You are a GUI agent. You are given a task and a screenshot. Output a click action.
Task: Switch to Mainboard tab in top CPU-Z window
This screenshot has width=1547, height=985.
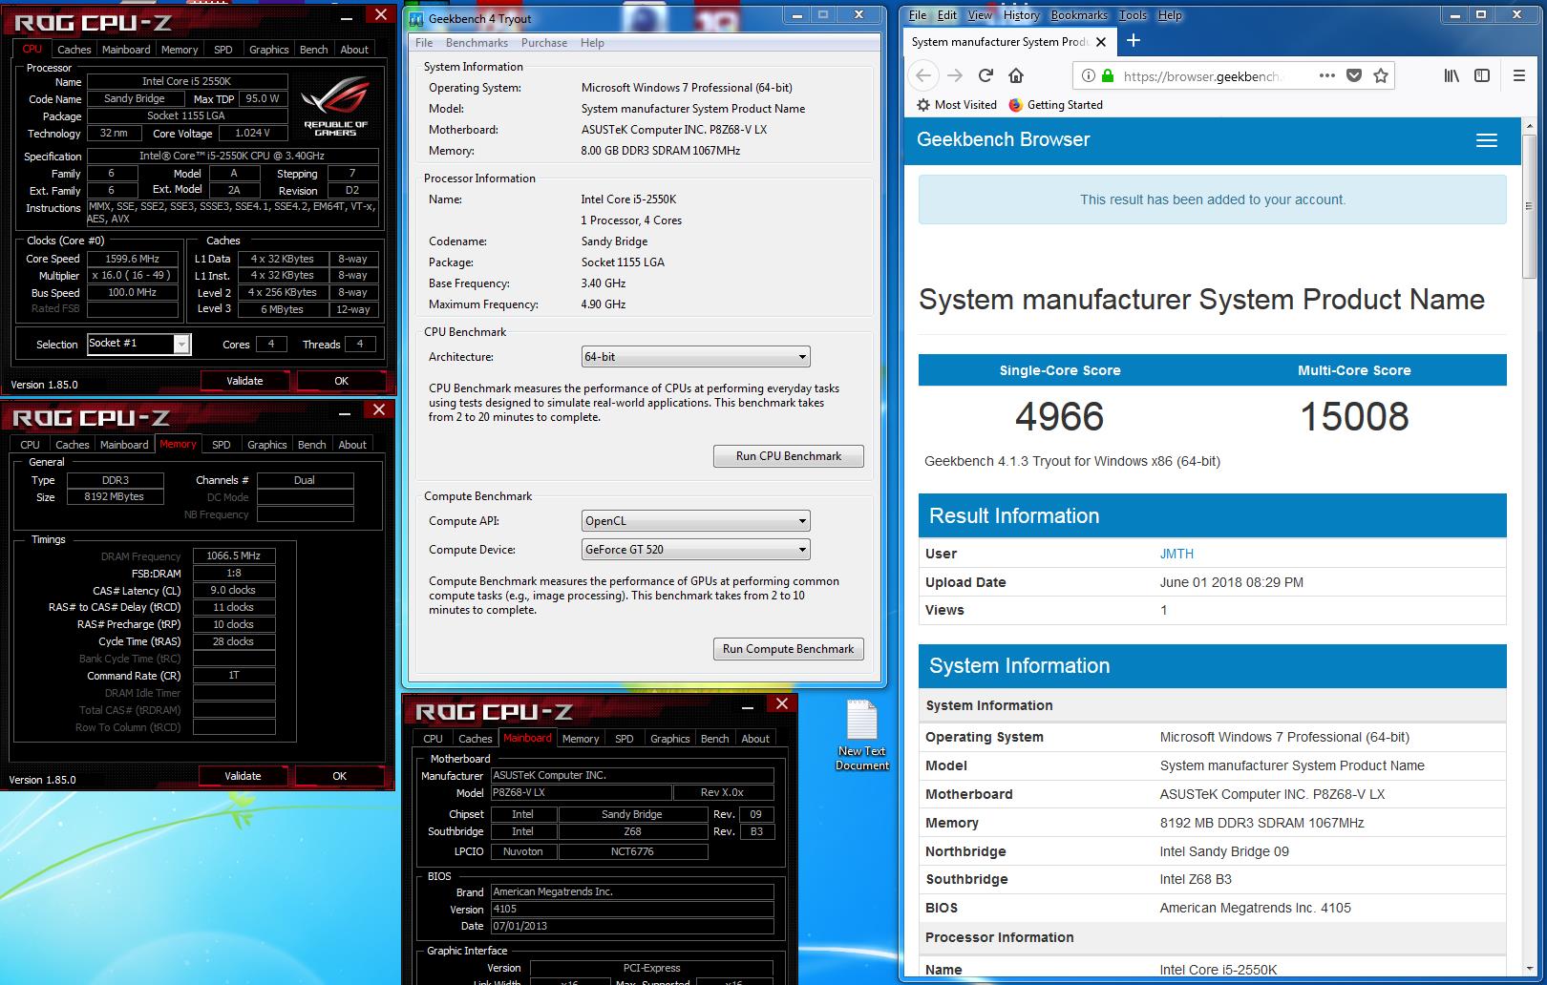[x=126, y=50]
